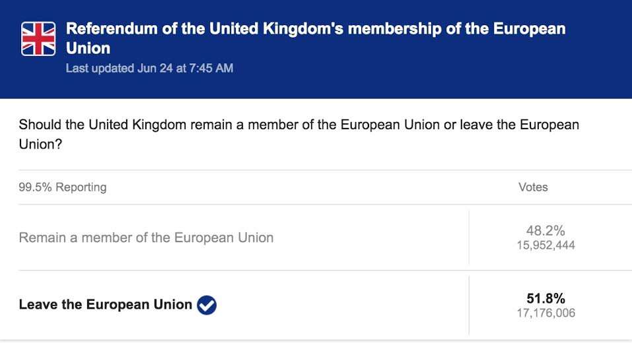The image size is (632, 345).
Task: Click the 15,952,444 vote count
Action: click(x=545, y=245)
